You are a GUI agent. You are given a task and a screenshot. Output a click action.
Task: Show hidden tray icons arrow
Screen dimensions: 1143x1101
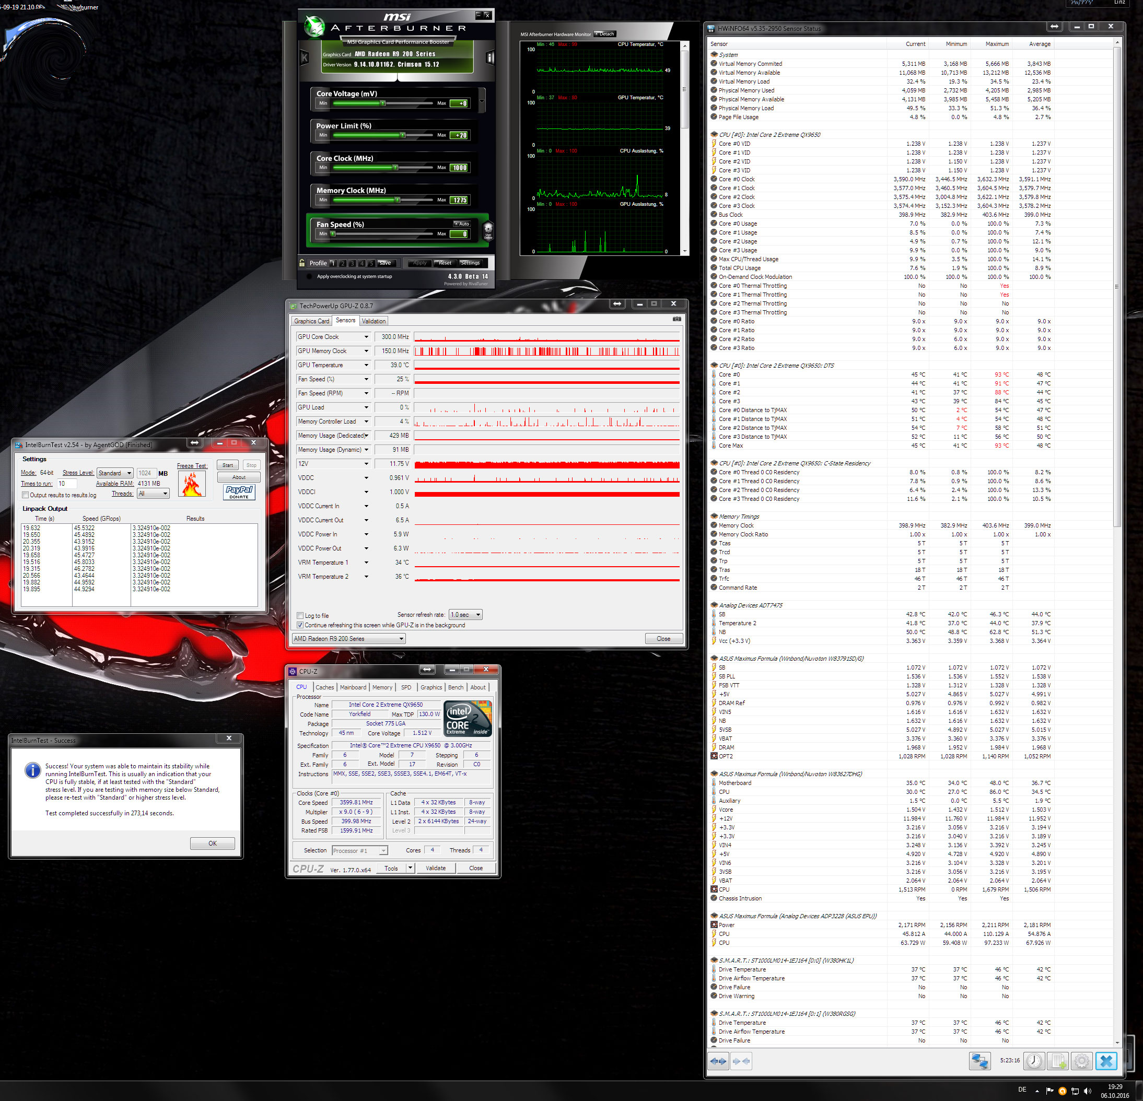click(x=1037, y=1091)
